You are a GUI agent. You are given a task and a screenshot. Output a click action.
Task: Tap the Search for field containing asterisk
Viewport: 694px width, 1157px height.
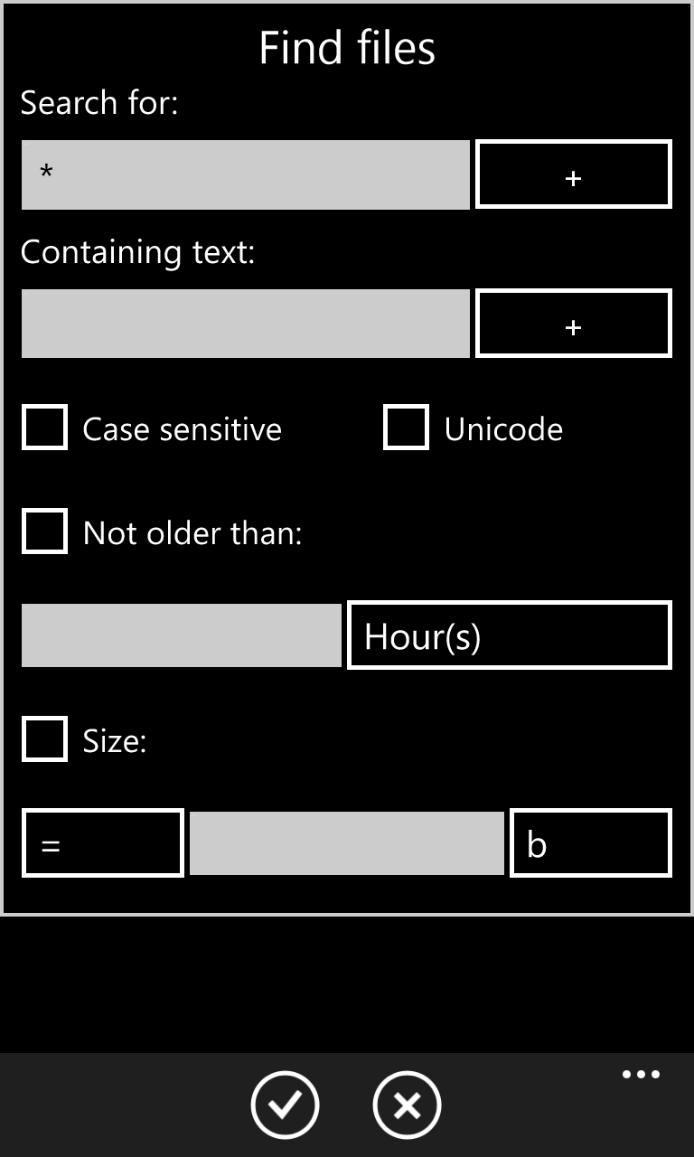coord(245,174)
